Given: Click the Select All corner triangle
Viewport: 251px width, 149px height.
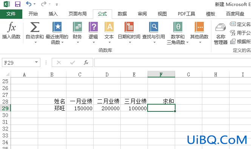Looking at the screenshot, I should tap(8, 74).
